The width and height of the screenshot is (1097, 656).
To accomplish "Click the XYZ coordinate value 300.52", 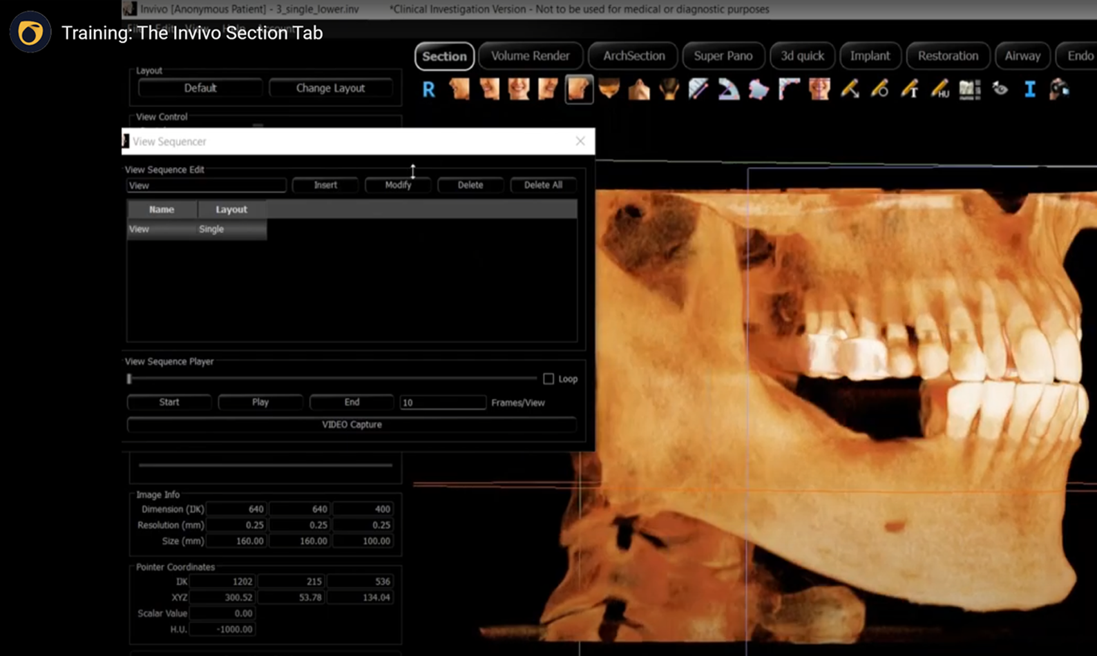I will [x=222, y=597].
